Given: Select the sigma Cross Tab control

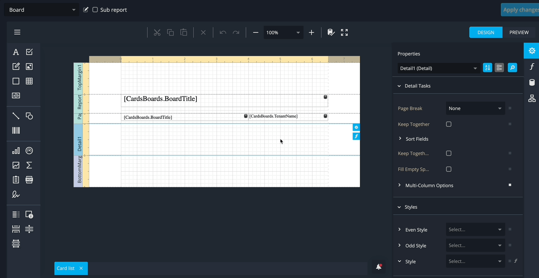Looking at the screenshot, I should pos(29,165).
